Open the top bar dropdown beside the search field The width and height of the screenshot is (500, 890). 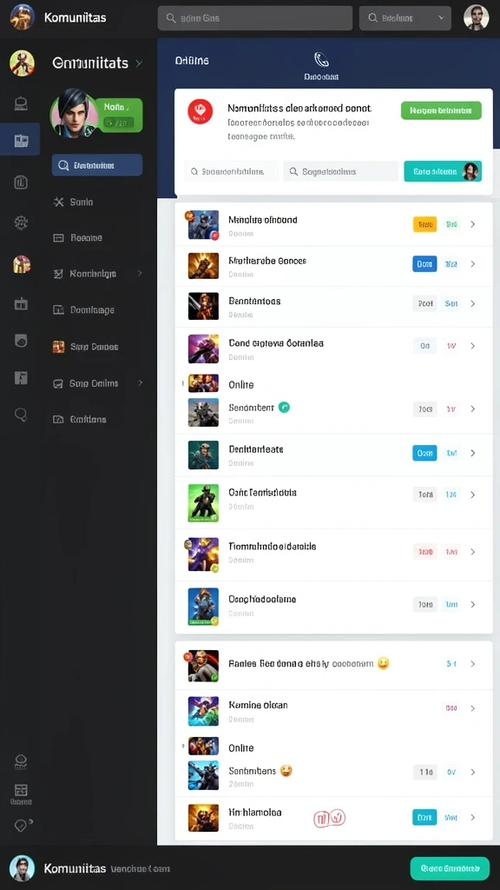405,18
